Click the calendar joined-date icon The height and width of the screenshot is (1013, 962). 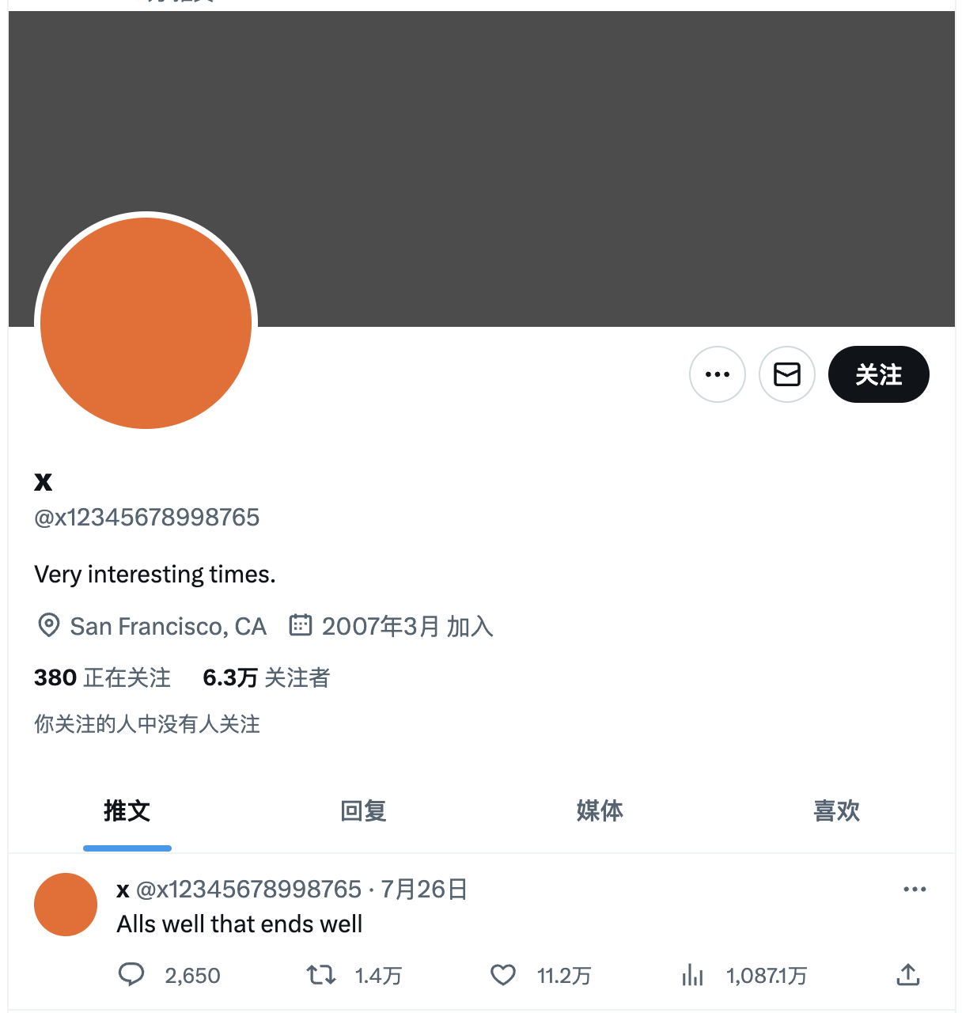[301, 625]
